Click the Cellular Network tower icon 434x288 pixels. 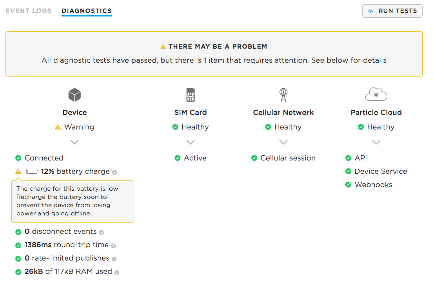(283, 95)
